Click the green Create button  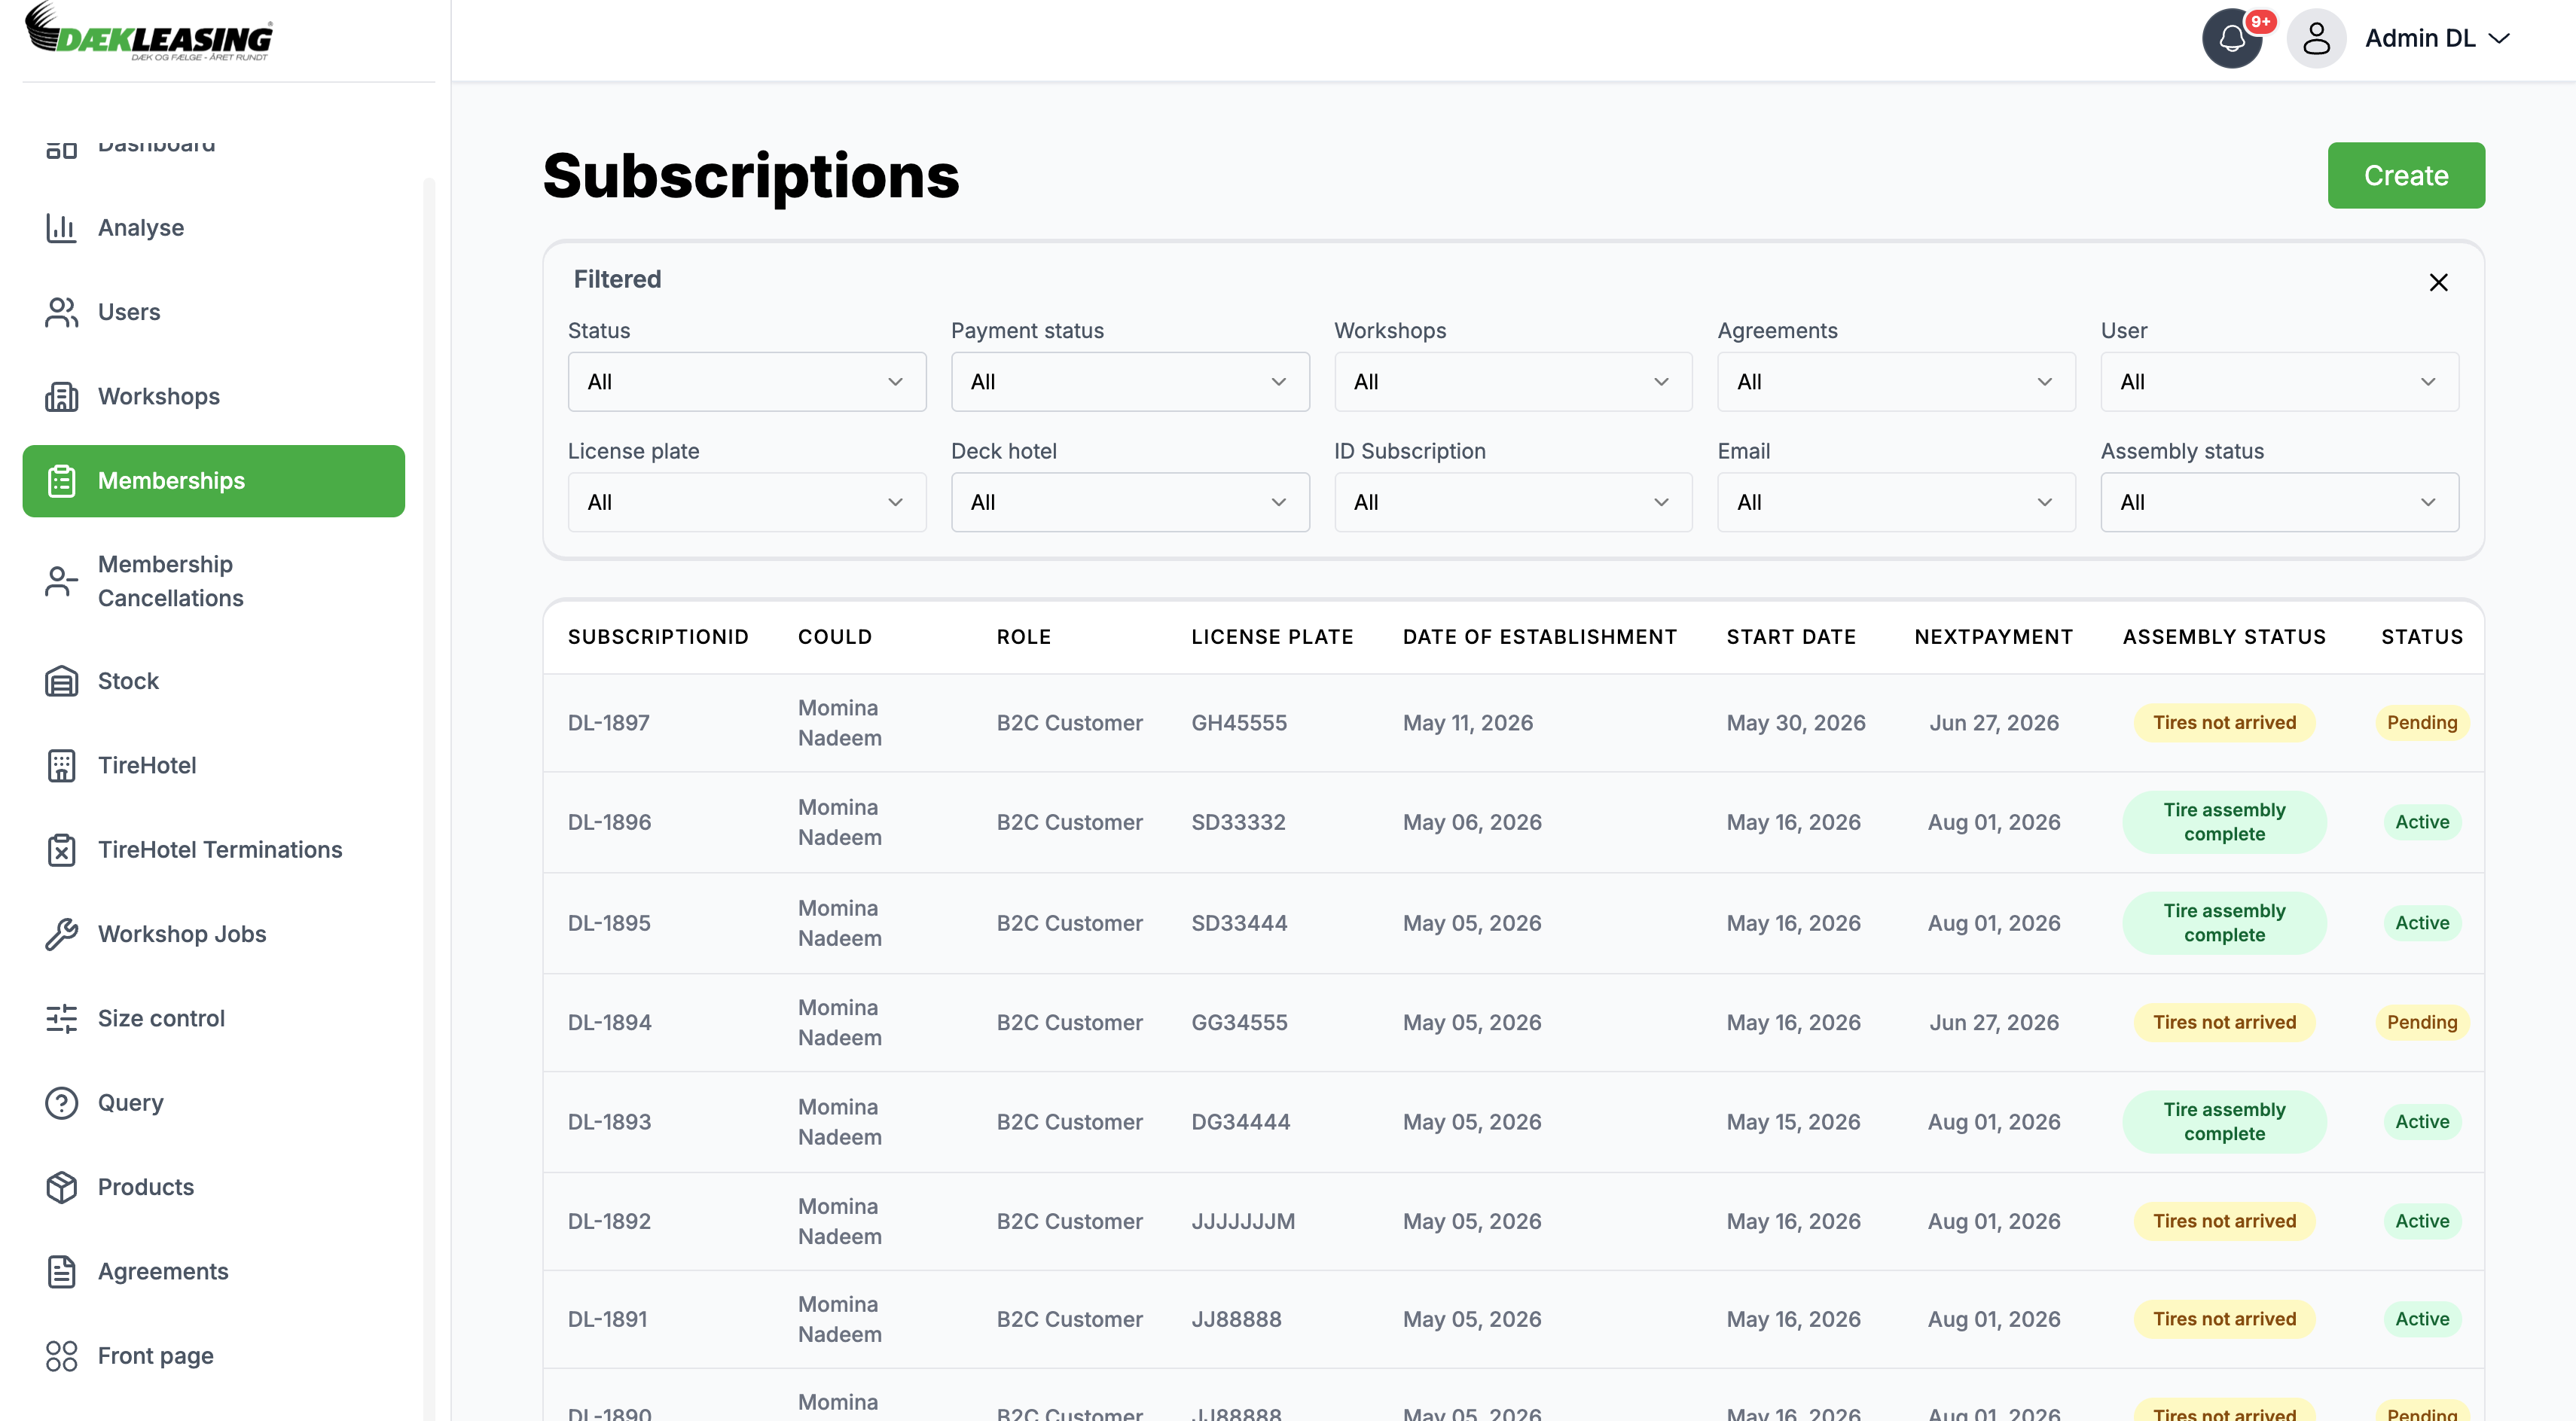[2405, 175]
